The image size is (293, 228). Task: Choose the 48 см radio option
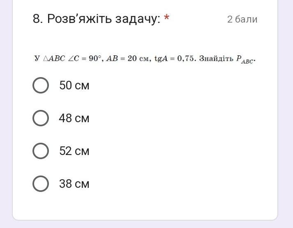point(41,118)
